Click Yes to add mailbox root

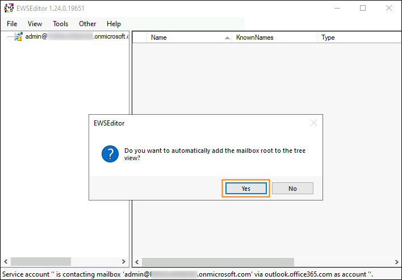(x=246, y=189)
